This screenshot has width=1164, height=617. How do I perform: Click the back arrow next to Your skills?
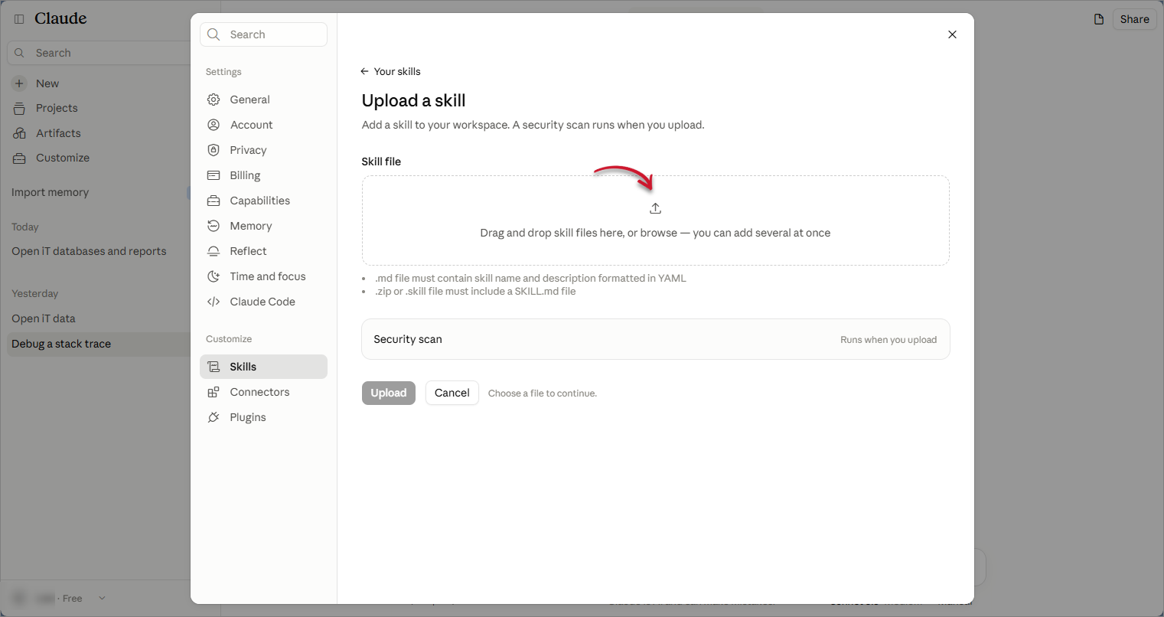tap(364, 71)
